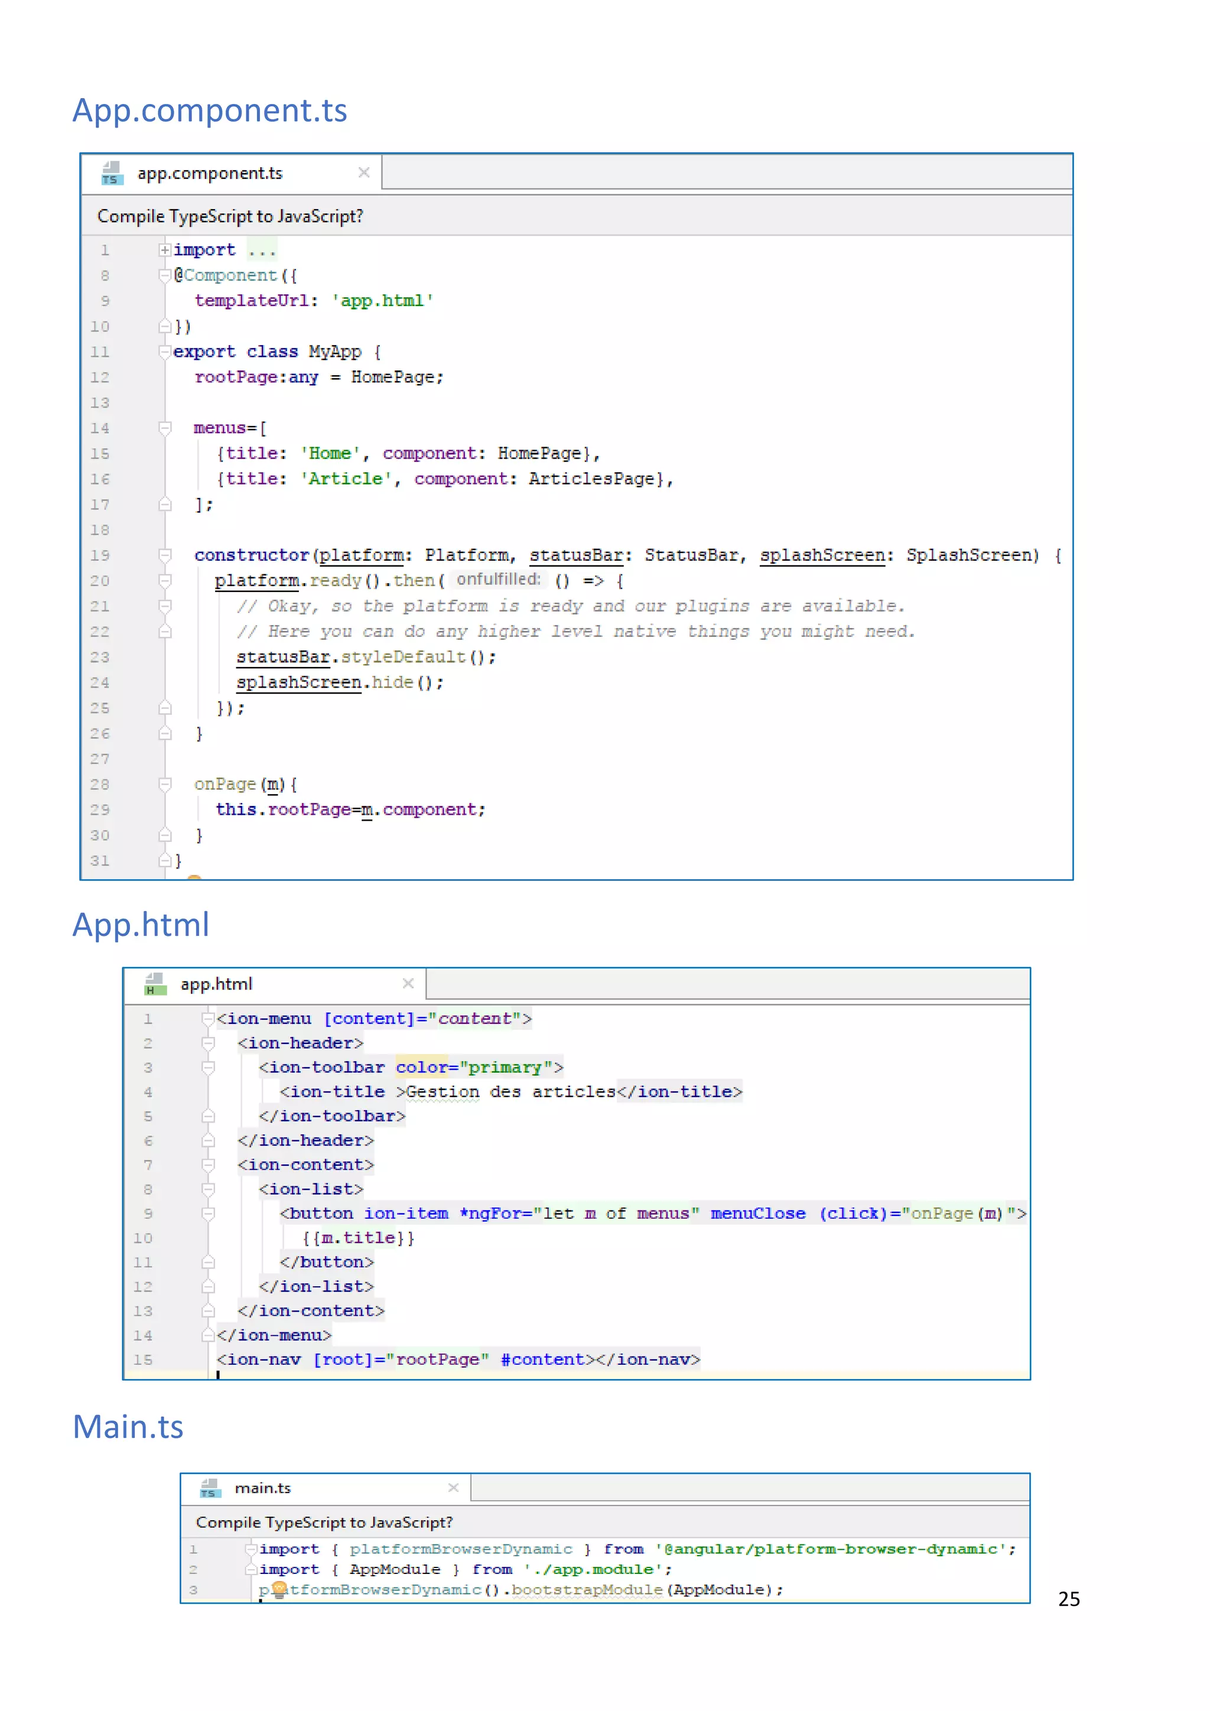This screenshot has height=1711, width=1210.
Task: Click the intention lightbulb icon on main.ts line 3
Action: click(279, 1589)
